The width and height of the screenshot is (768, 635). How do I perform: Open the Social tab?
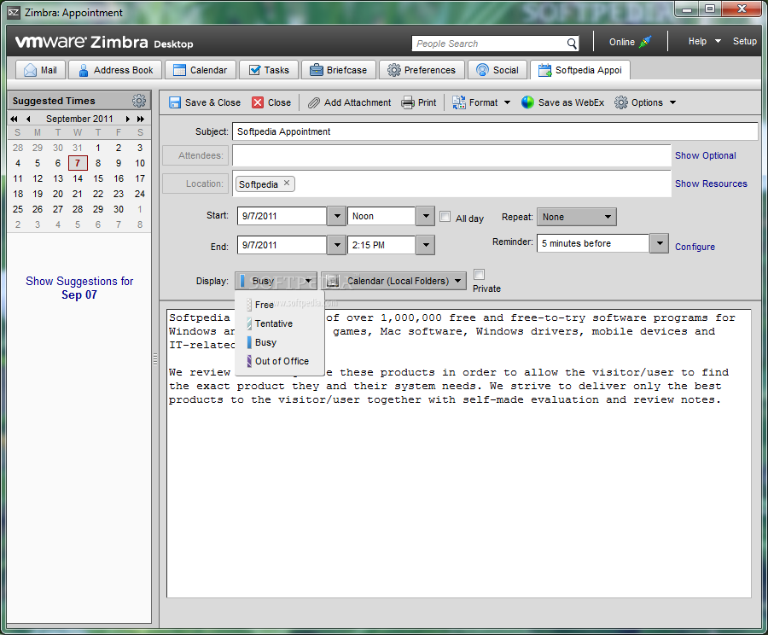497,70
